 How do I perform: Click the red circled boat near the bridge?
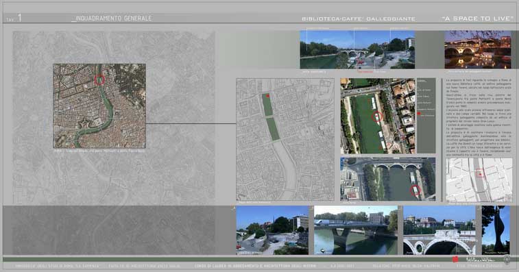coord(415,190)
